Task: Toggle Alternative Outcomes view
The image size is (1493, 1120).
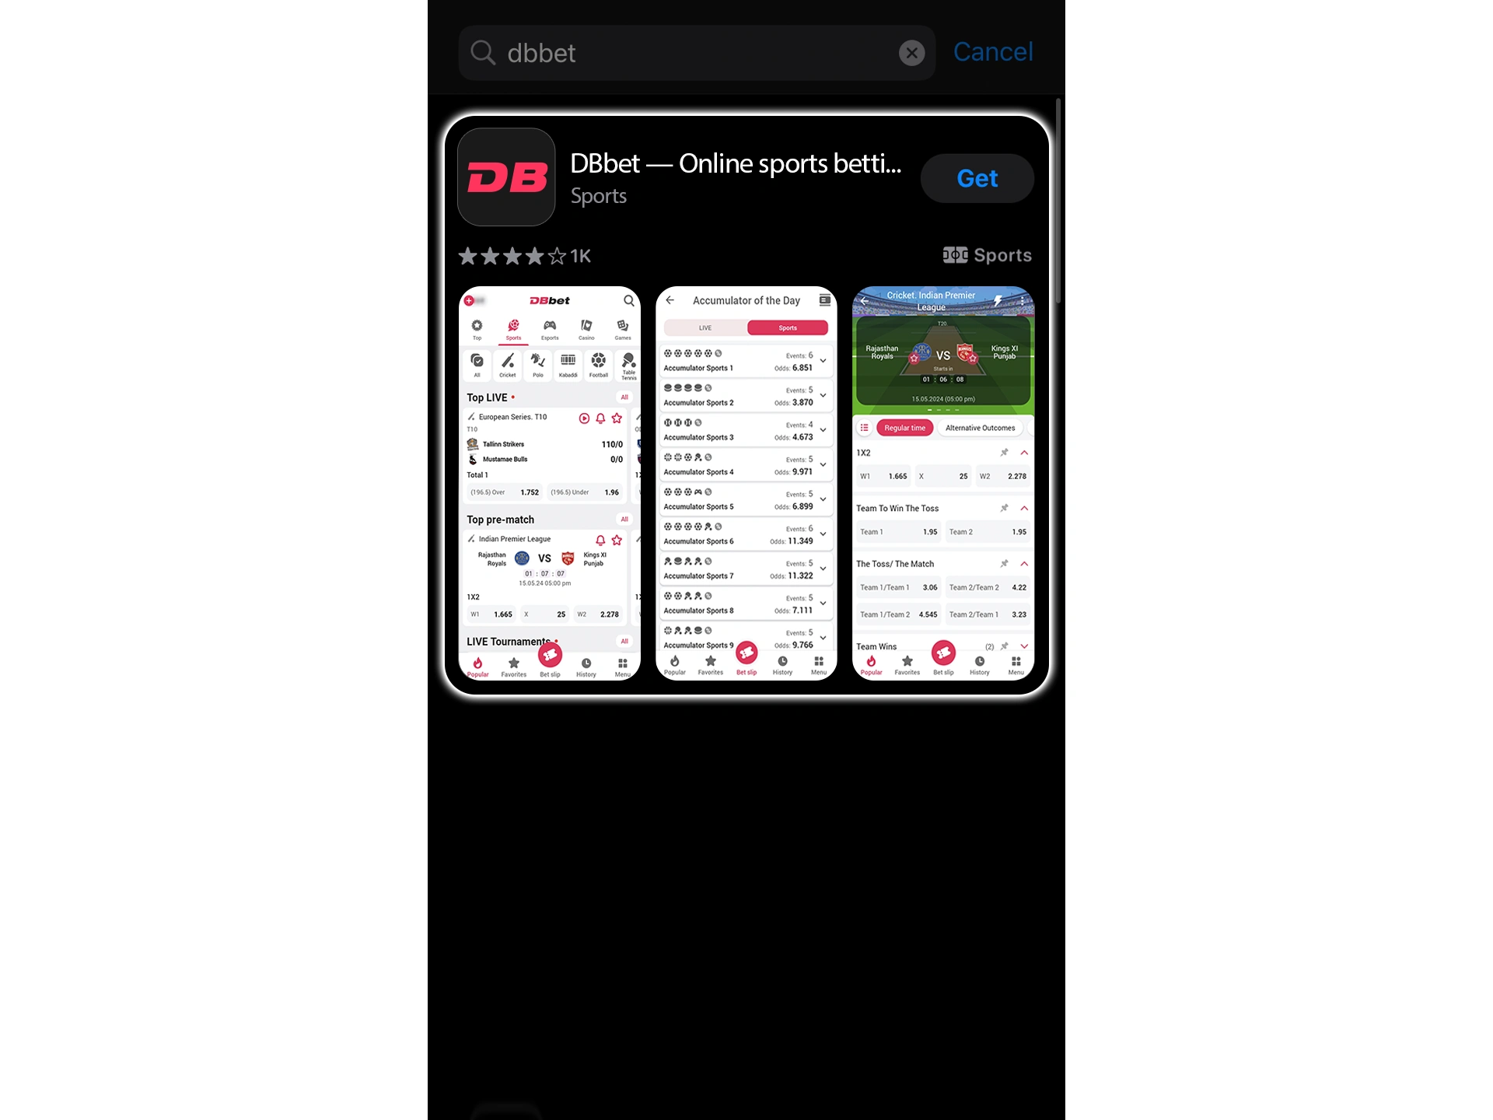Action: point(979,427)
